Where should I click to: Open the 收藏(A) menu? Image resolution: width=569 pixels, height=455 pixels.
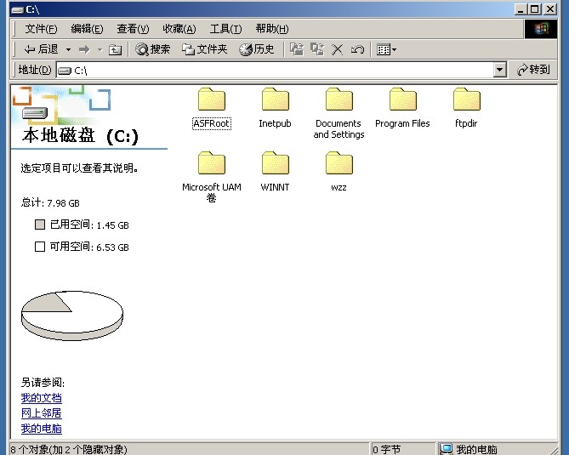click(179, 29)
